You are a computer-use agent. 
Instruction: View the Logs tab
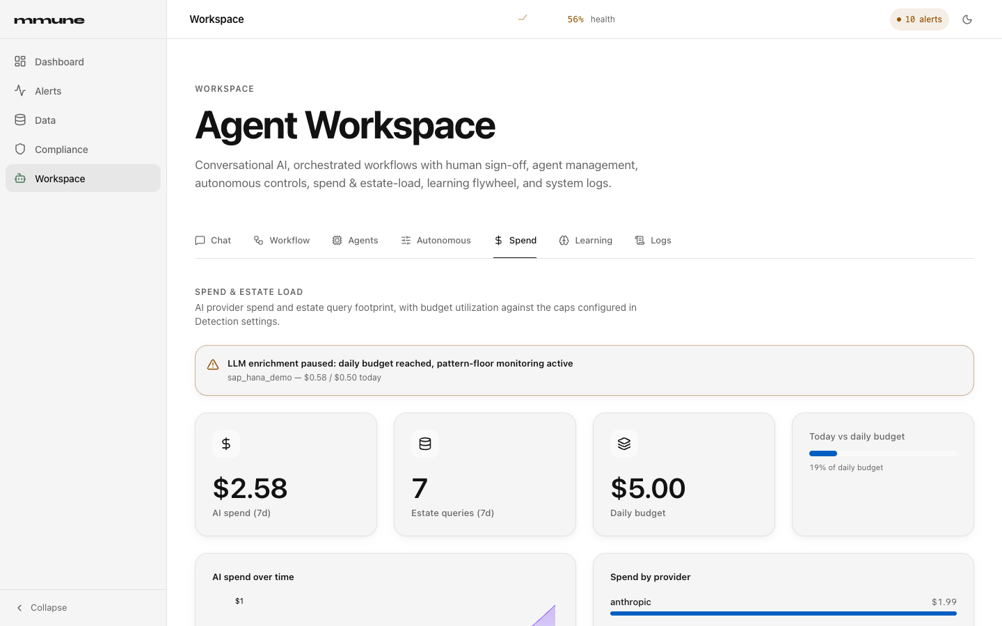pyautogui.click(x=653, y=241)
